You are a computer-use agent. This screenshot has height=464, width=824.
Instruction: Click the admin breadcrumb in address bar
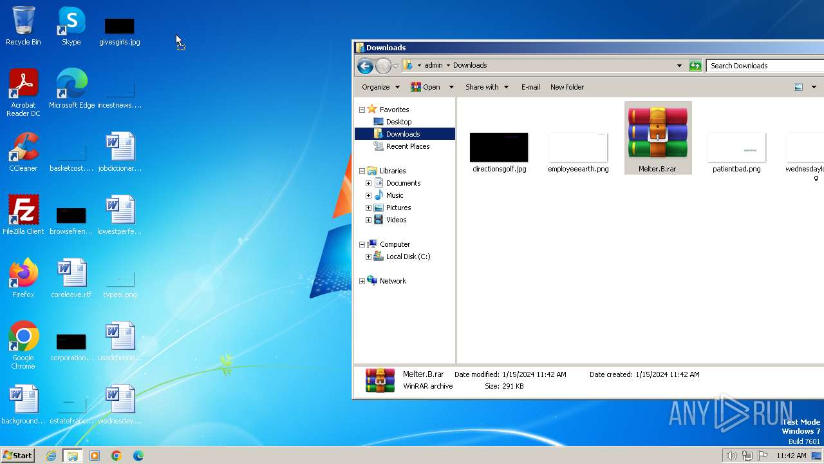click(433, 66)
